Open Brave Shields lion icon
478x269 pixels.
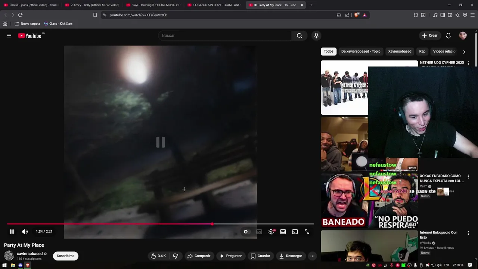(x=357, y=15)
